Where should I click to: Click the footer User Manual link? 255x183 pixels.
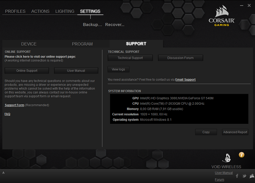point(224,173)
